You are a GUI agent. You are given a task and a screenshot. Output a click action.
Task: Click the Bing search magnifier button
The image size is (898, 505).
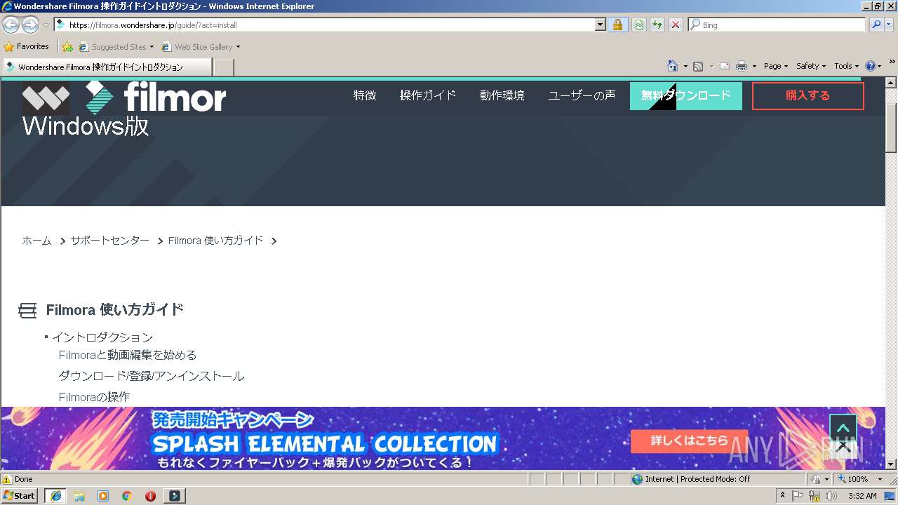pos(876,25)
